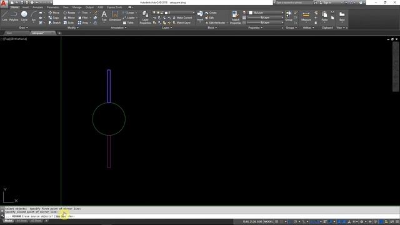The height and width of the screenshot is (225, 400).
Task: Open the Annotate ribbon tab
Action: [37, 7]
